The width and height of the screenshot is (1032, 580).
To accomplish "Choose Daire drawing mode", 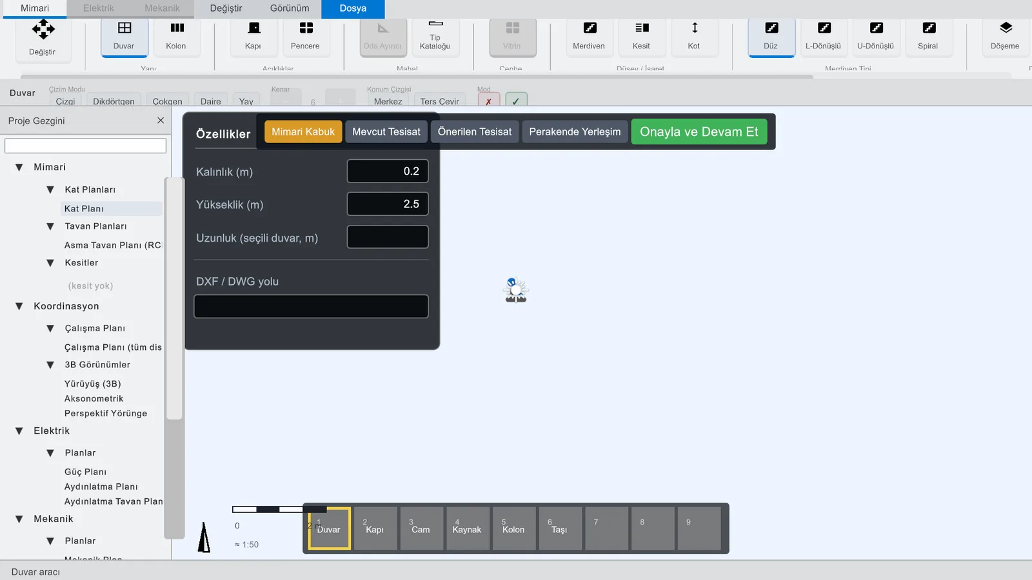I will [x=211, y=101].
